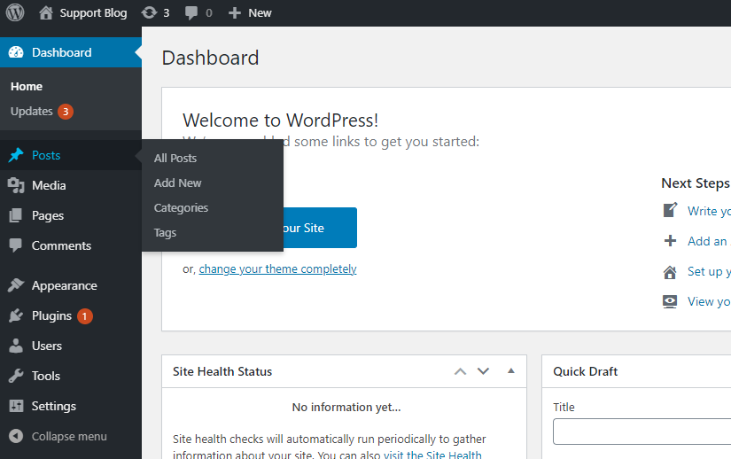Screen dimensions: 731x459
Task: Click the updates refresh icon in toolbar
Action: [x=150, y=12]
